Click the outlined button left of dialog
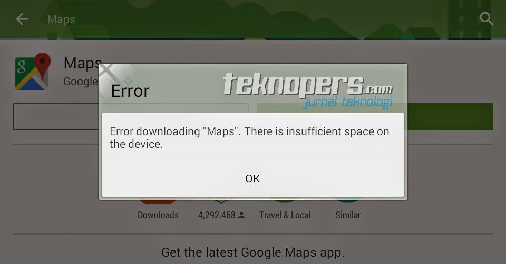506x264 pixels. (55, 117)
